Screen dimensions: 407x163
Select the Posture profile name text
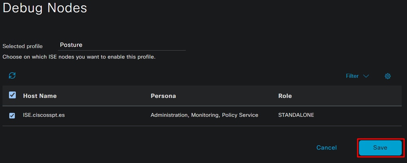pos(71,45)
